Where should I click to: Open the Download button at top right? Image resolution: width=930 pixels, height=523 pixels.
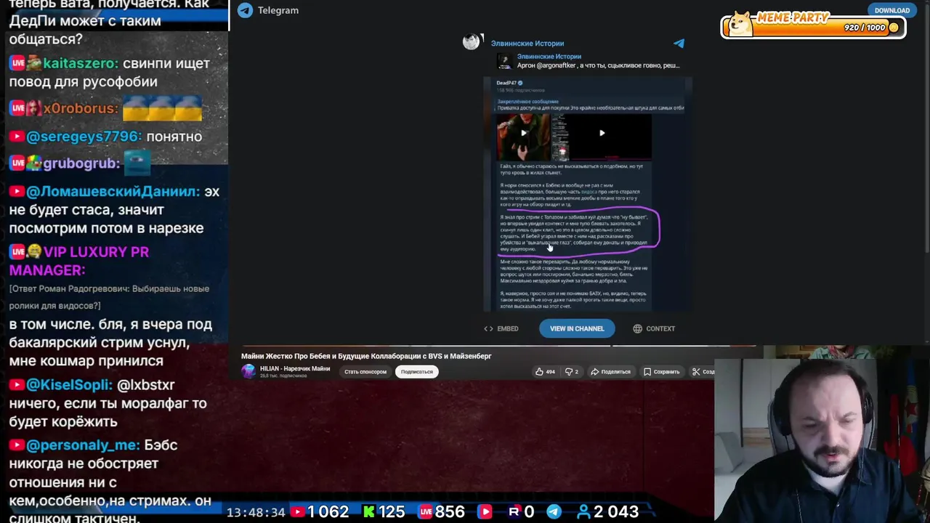[891, 10]
